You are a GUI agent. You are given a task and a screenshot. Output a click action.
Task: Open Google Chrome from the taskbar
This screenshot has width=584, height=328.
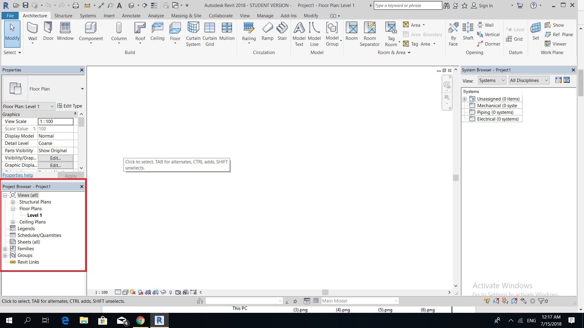(x=140, y=320)
